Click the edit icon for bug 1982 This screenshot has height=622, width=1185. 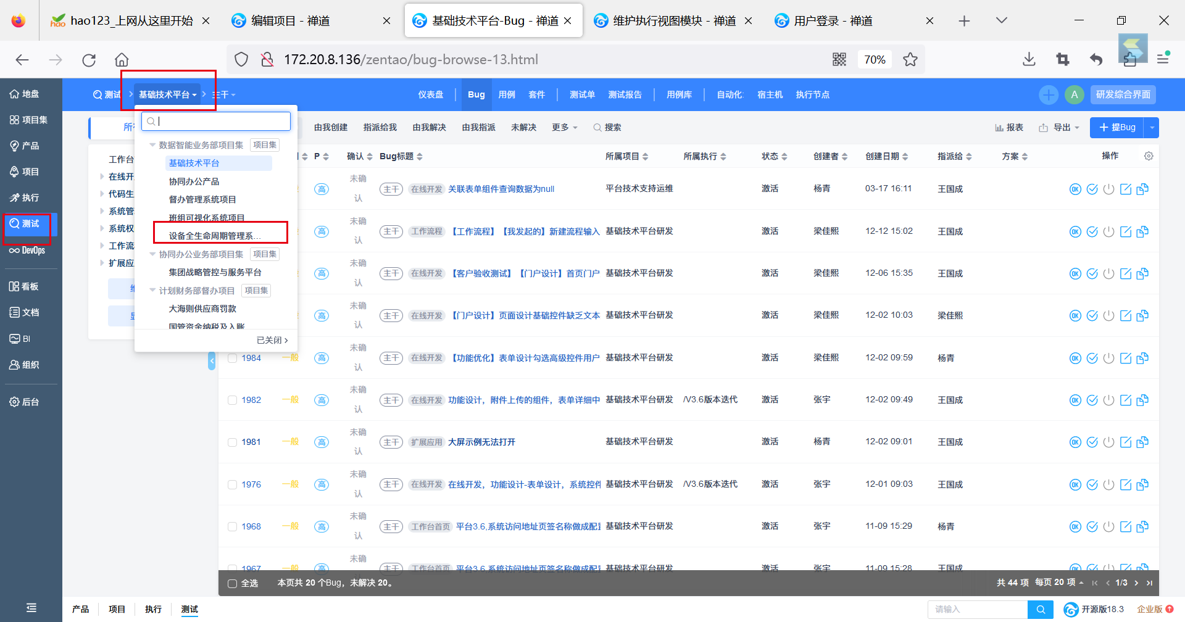coord(1126,400)
